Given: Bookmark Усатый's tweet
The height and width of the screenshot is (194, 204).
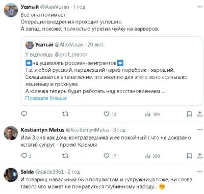Looking at the screenshot, I should pos(189,114).
